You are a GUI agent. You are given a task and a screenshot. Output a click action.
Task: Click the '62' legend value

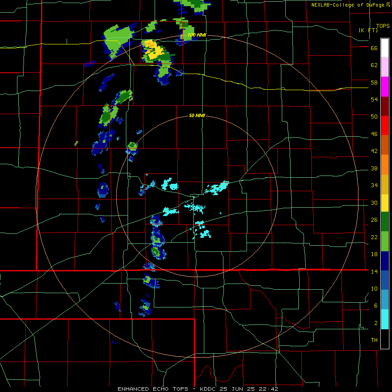[x=374, y=65]
